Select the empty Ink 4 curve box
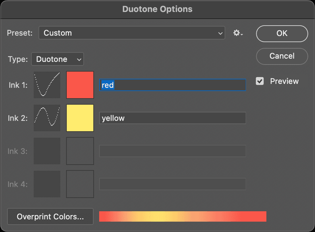Screen dimensions: 315x232 pyautogui.click(x=47, y=184)
